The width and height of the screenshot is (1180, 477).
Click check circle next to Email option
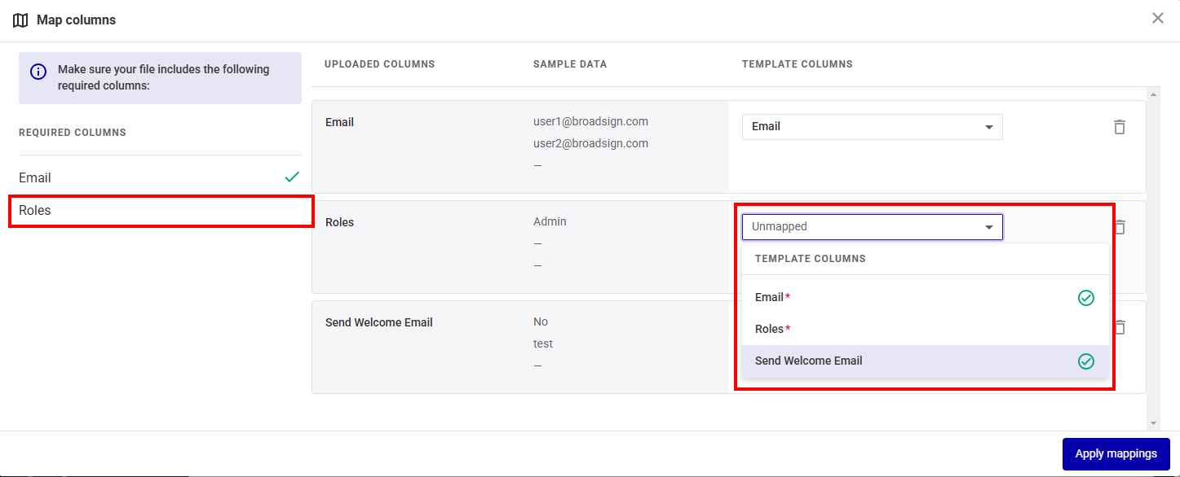point(1085,298)
